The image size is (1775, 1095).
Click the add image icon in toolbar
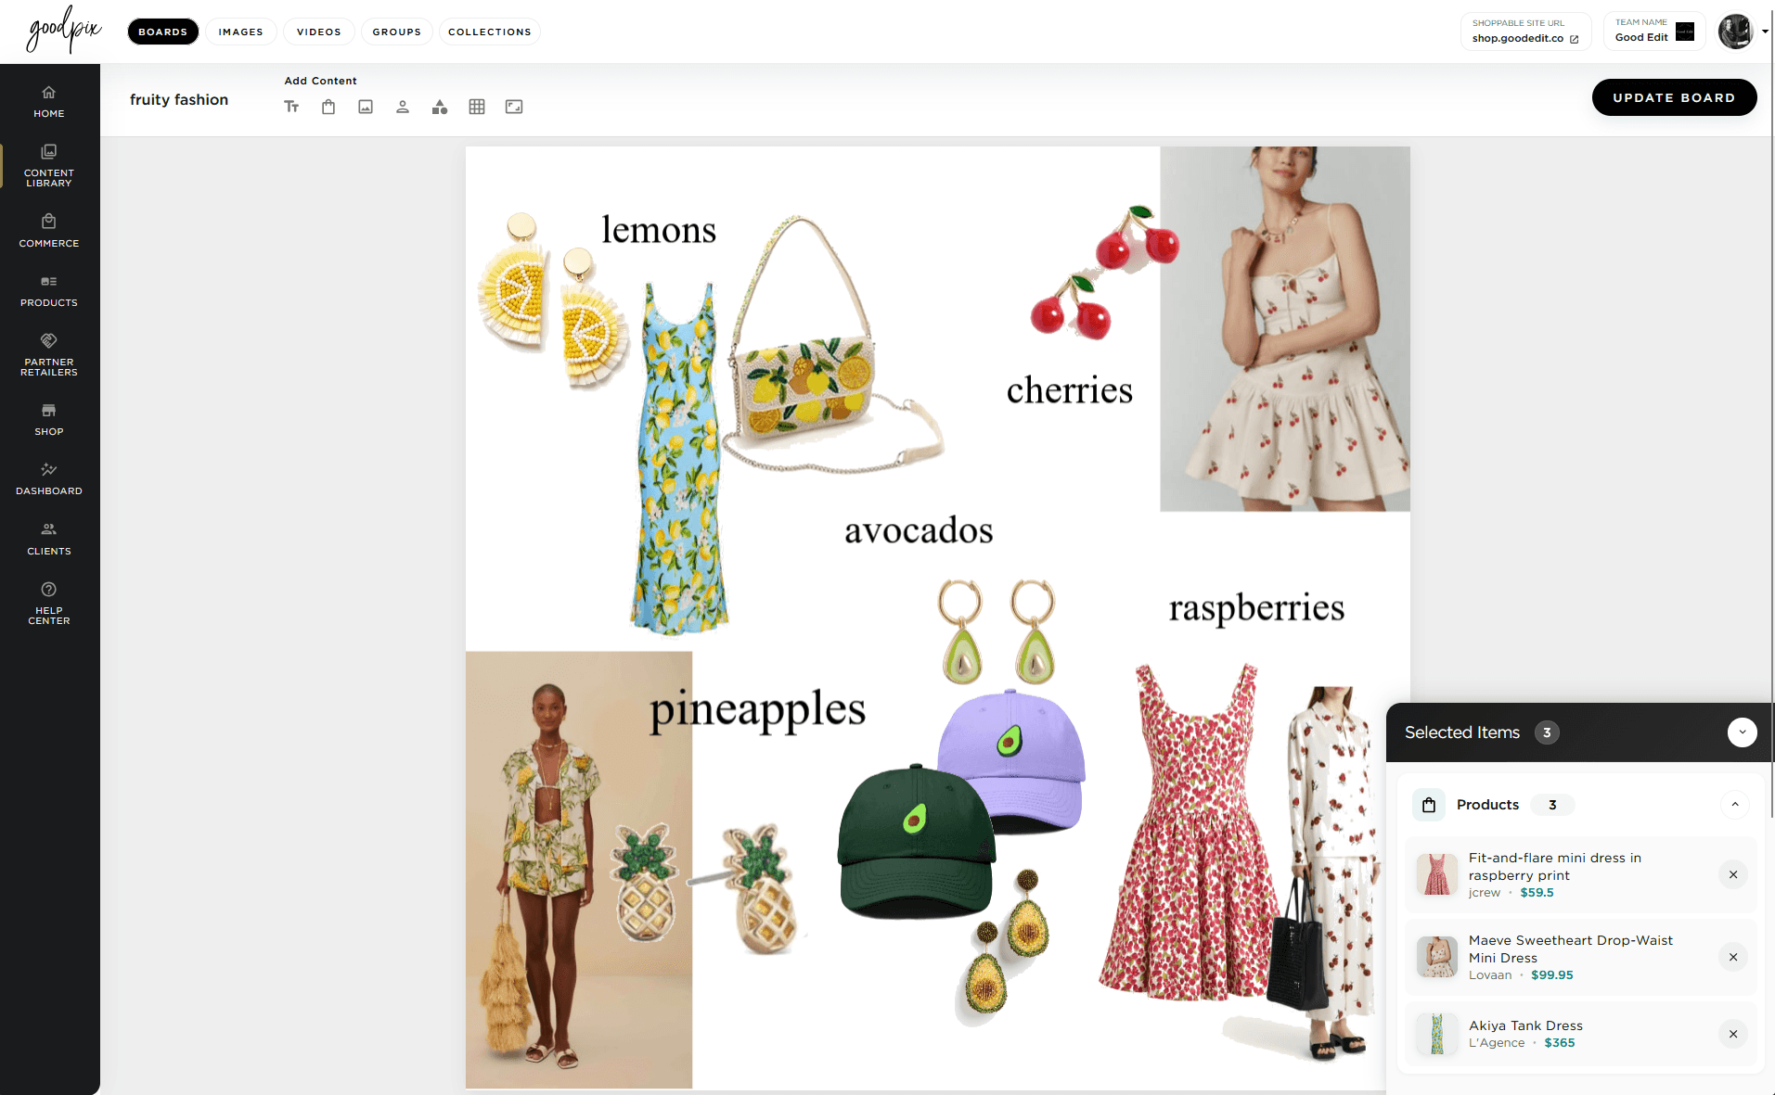[366, 107]
